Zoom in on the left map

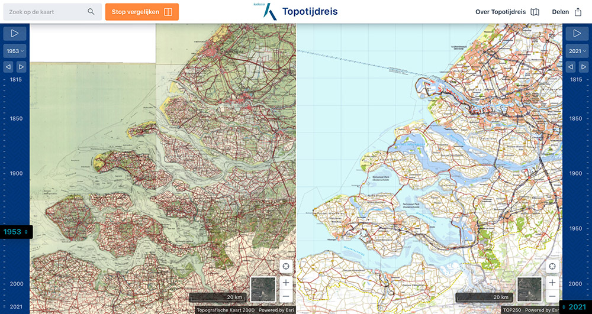286,283
